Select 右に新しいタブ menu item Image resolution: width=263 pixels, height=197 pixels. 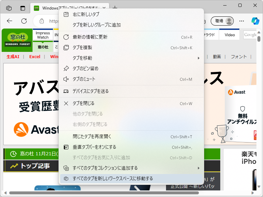click(131, 14)
